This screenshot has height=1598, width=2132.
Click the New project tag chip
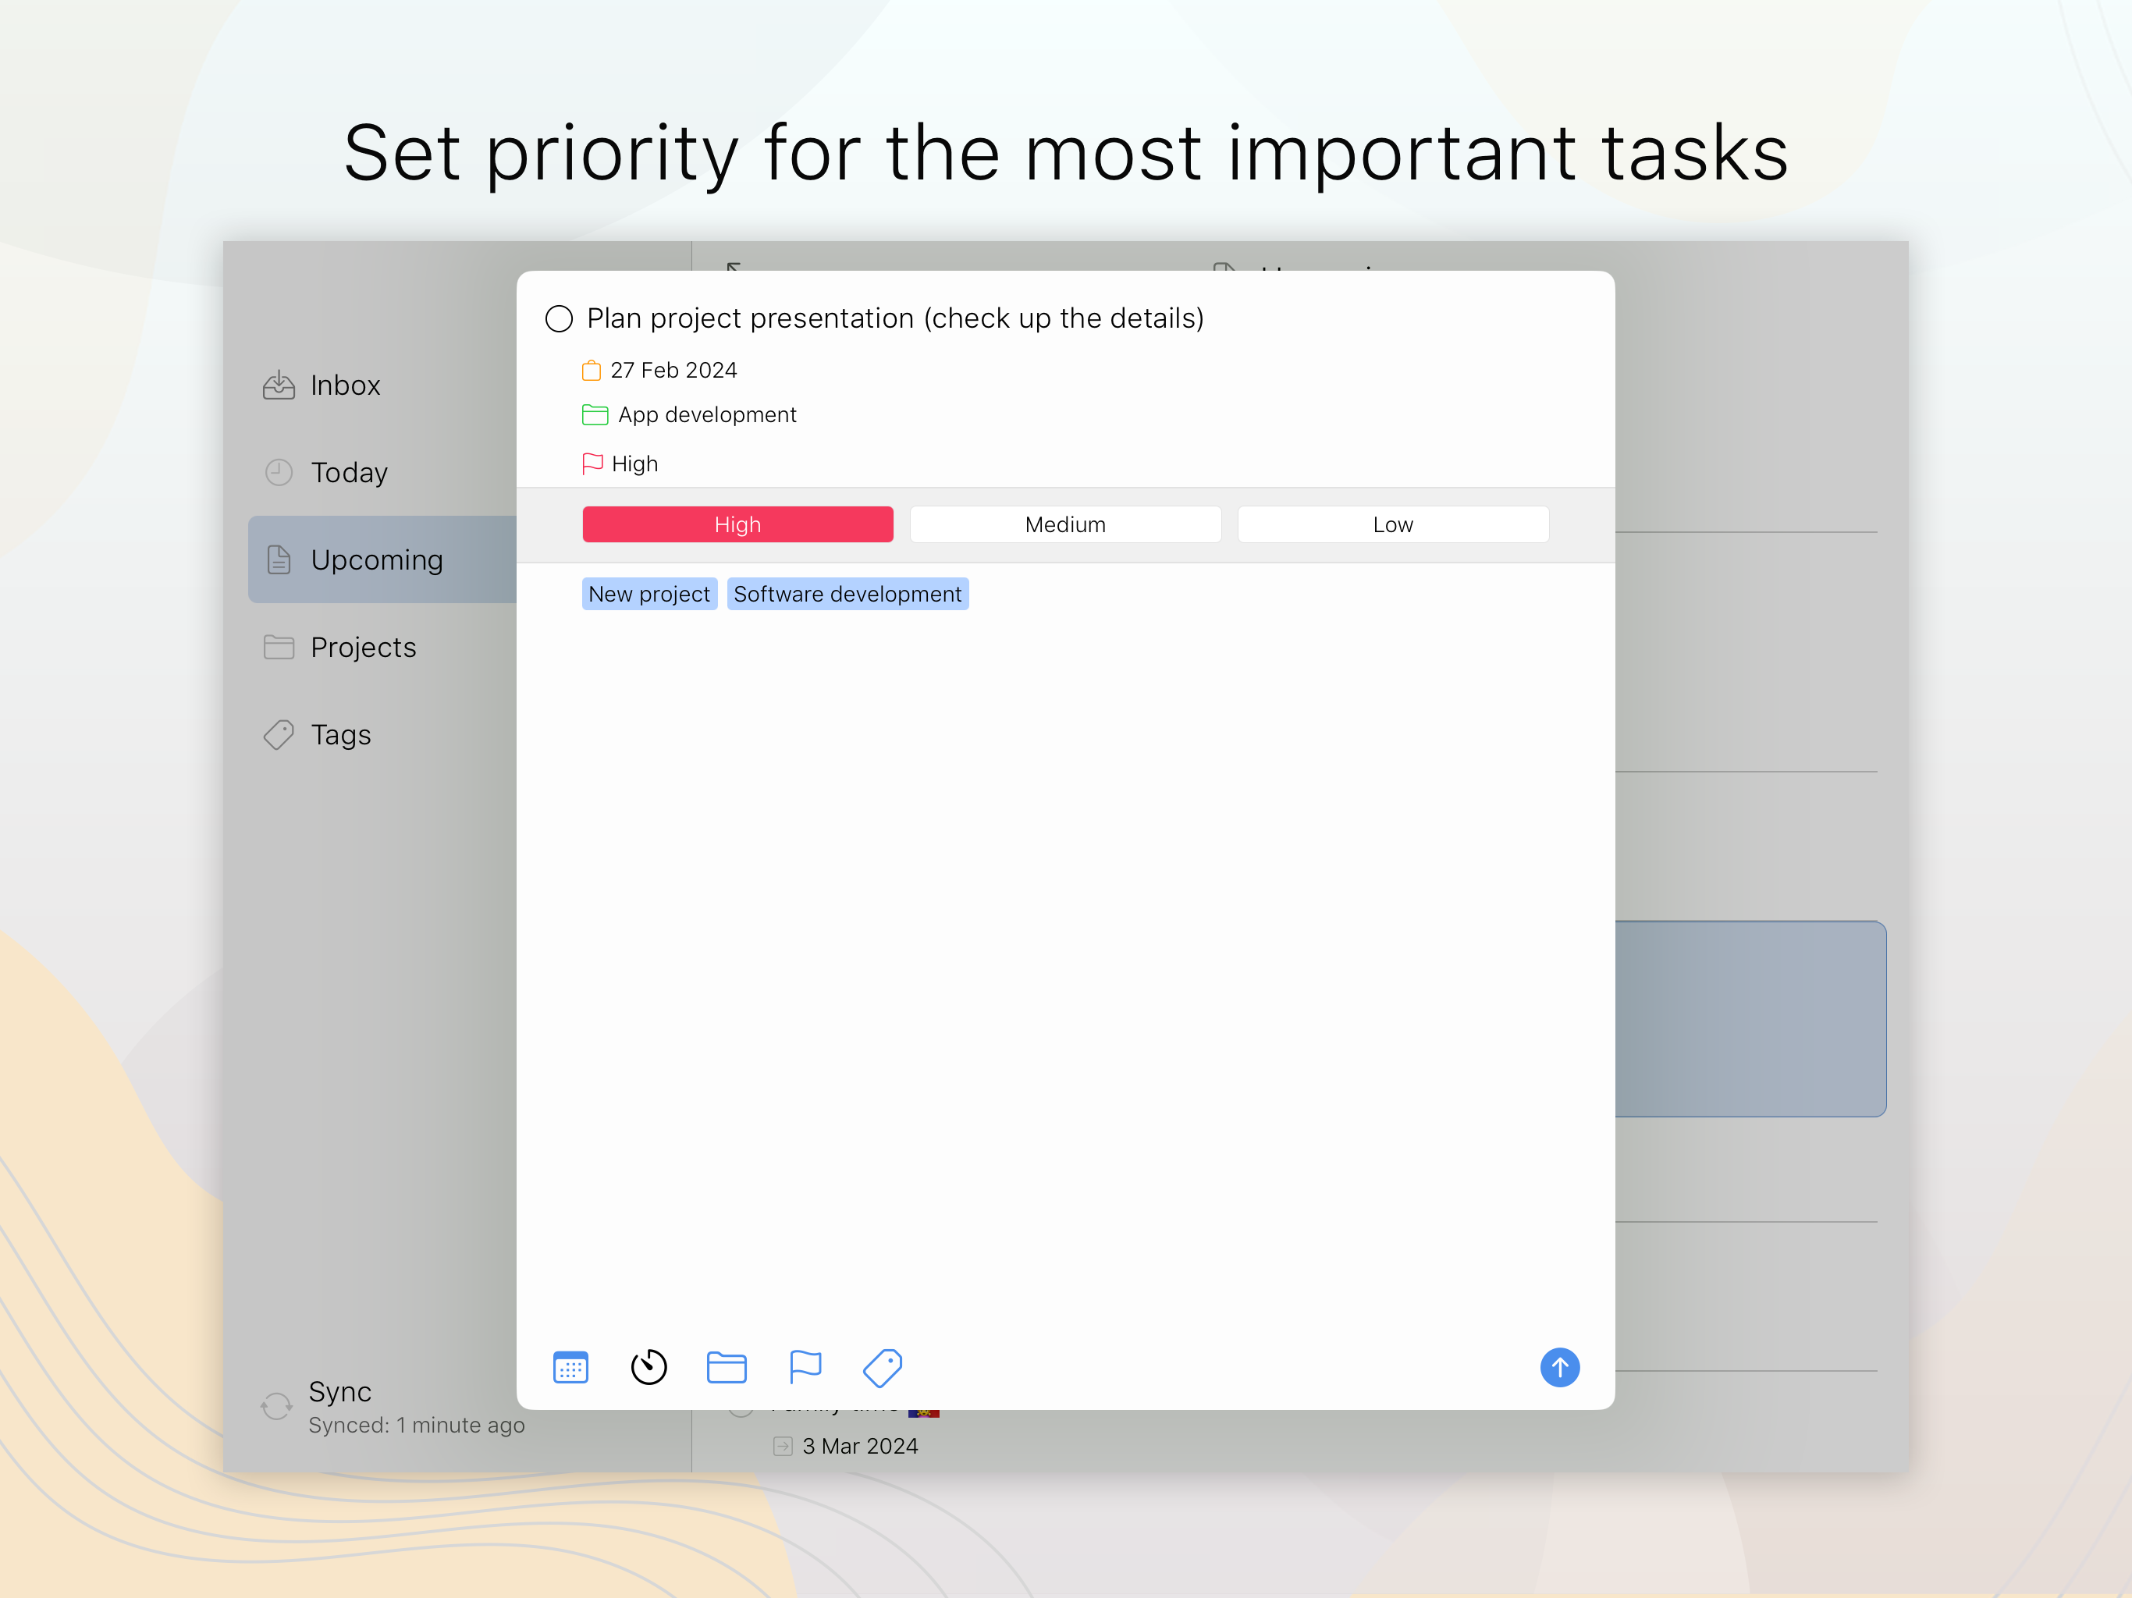click(649, 594)
